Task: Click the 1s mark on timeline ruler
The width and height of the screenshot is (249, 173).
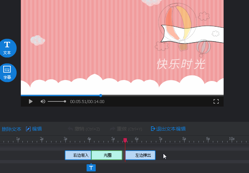Action: 18,139
